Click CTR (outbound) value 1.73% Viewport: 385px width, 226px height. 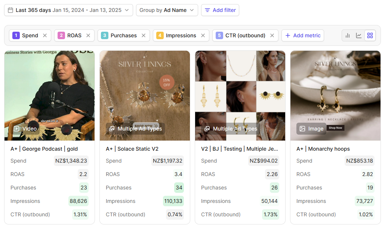click(x=271, y=214)
